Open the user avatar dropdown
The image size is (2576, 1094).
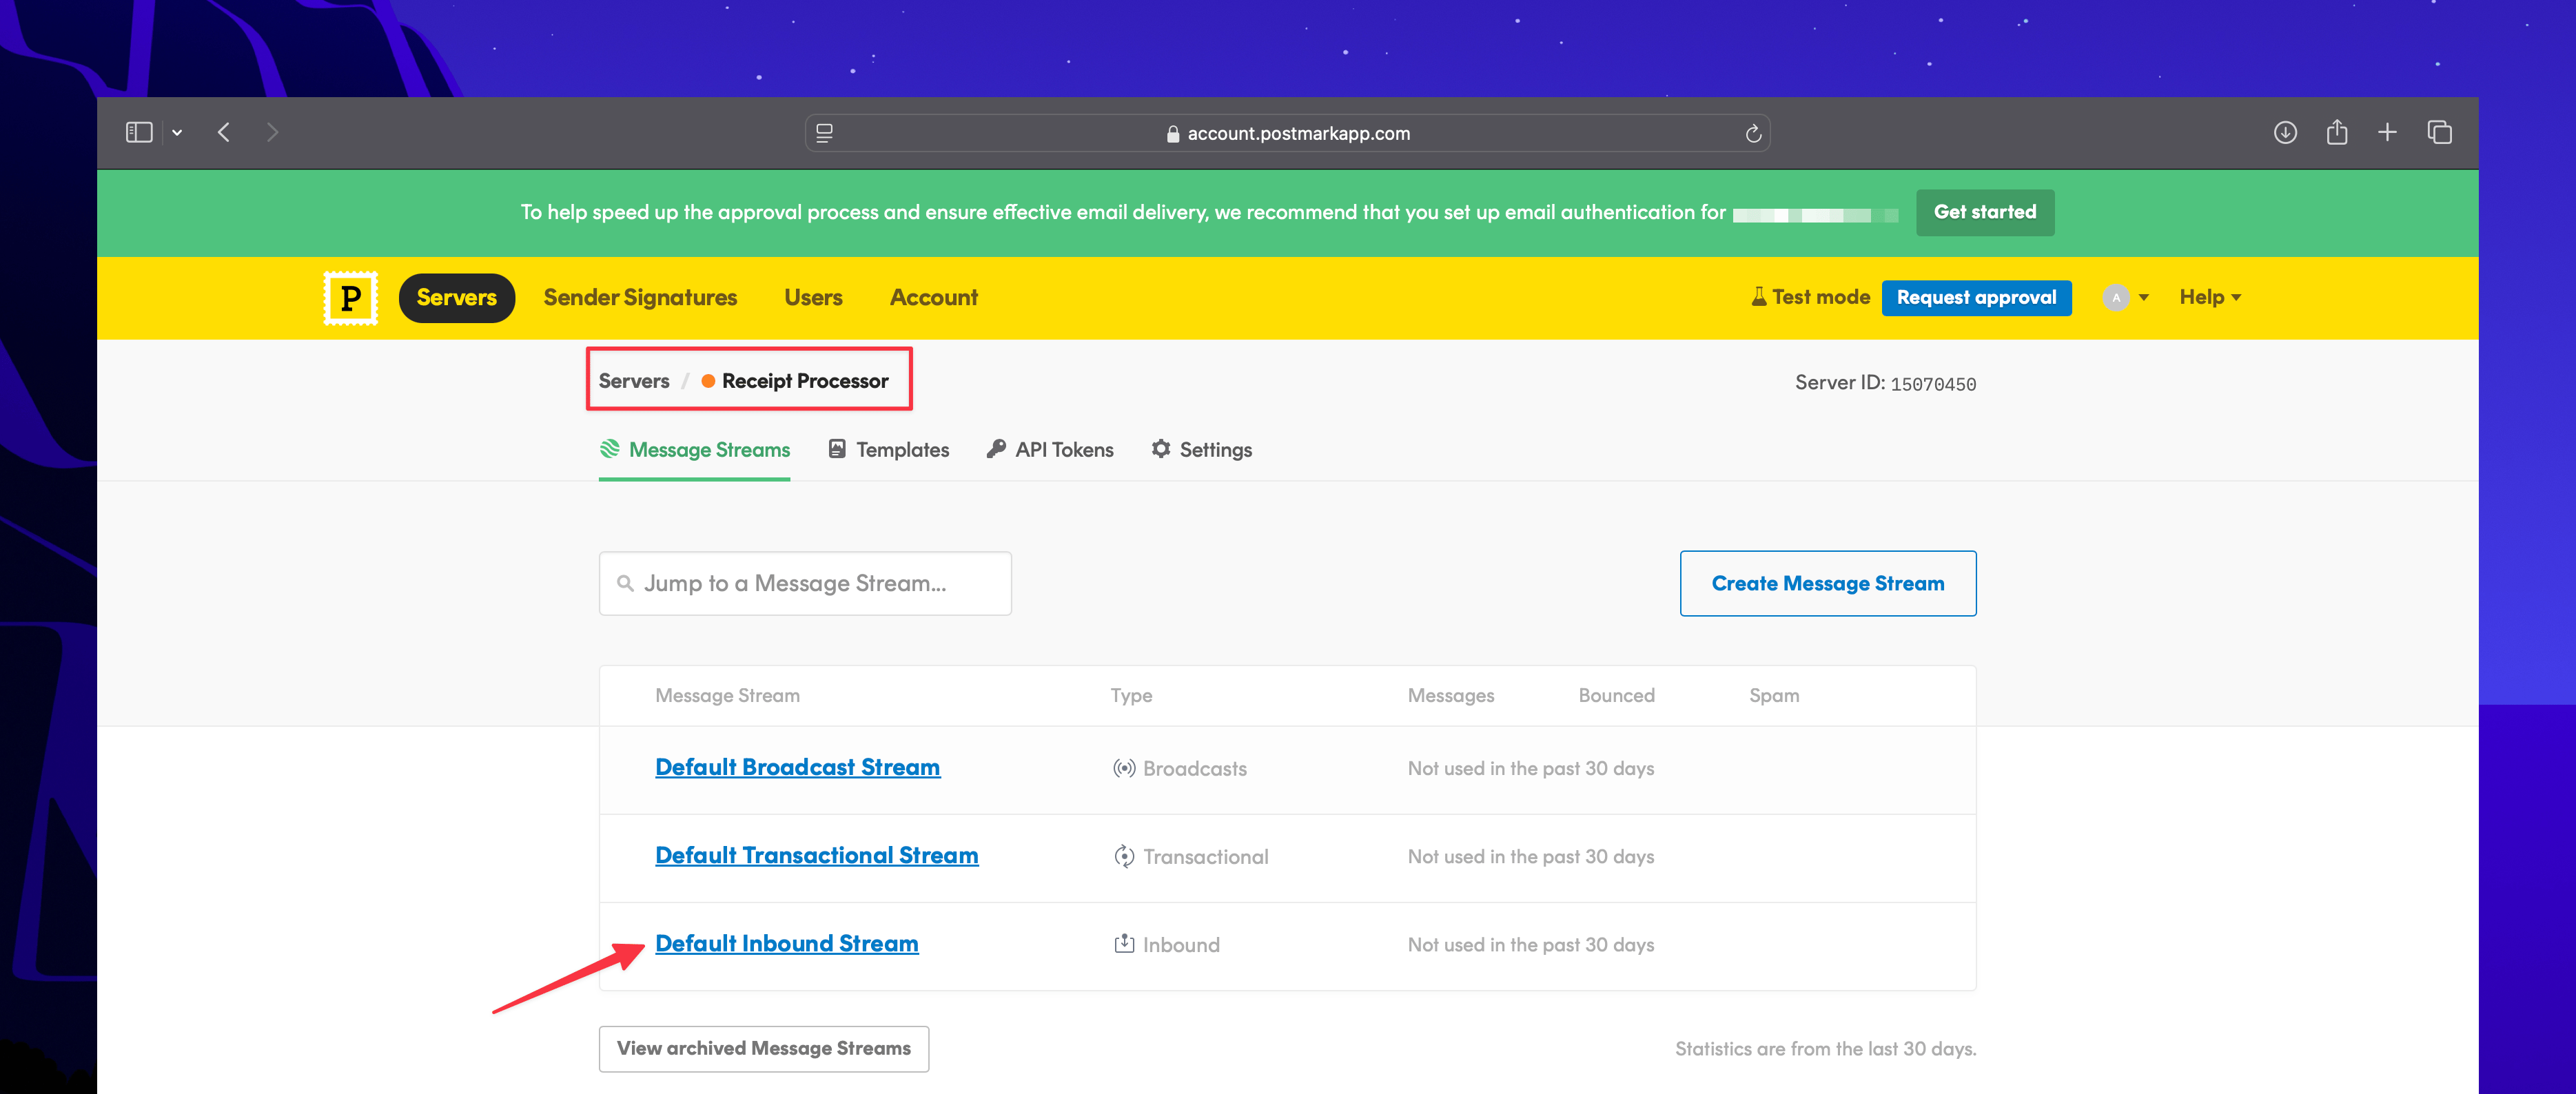tap(2126, 297)
